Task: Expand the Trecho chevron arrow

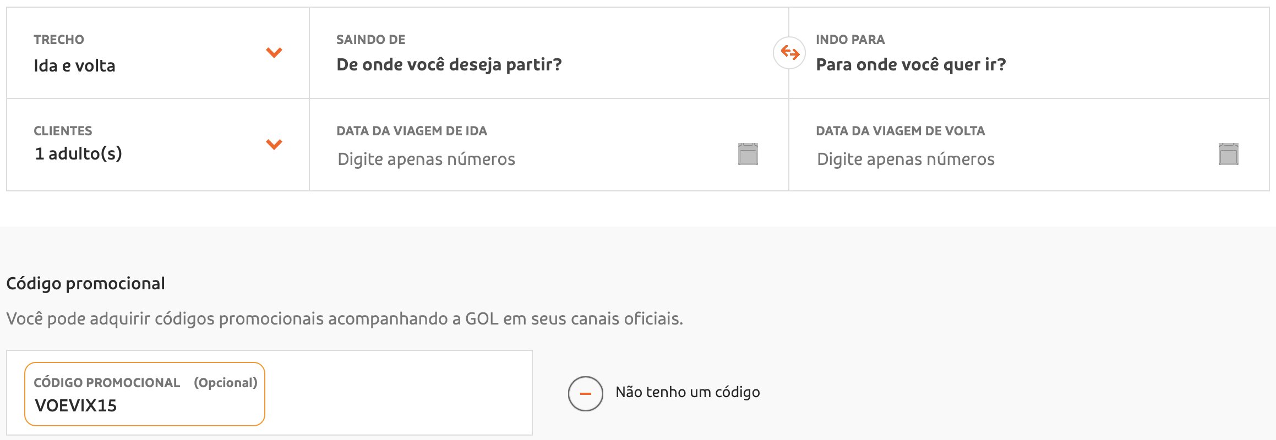Action: tap(274, 52)
